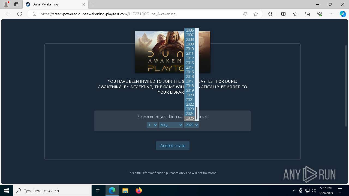The image size is (349, 196).
Task: Select year 2025 in list
Action: [x=190, y=118]
